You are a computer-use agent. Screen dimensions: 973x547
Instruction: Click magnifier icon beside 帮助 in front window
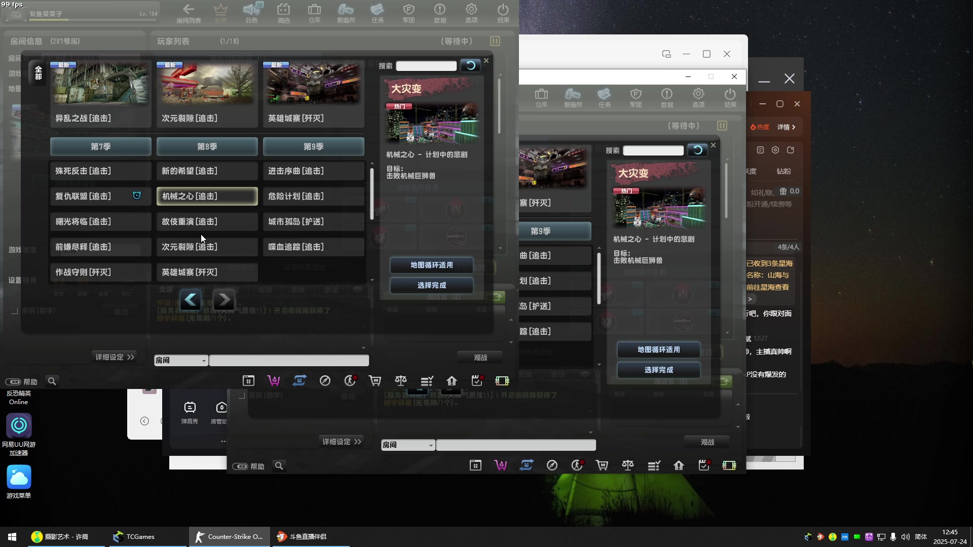coord(52,381)
